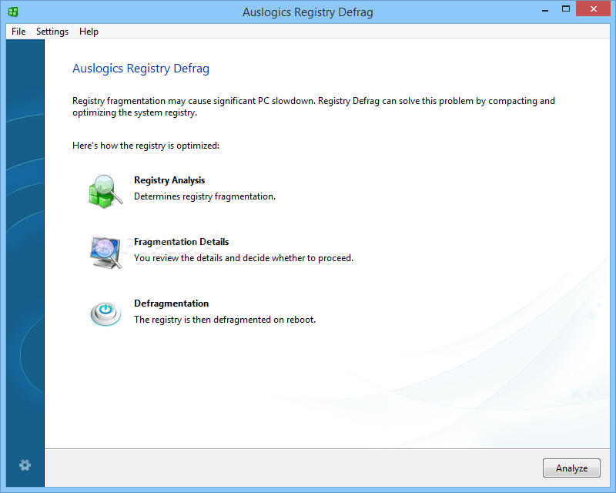This screenshot has width=616, height=493.
Task: Click the 'Registry Analysis' heading
Action: (x=169, y=180)
